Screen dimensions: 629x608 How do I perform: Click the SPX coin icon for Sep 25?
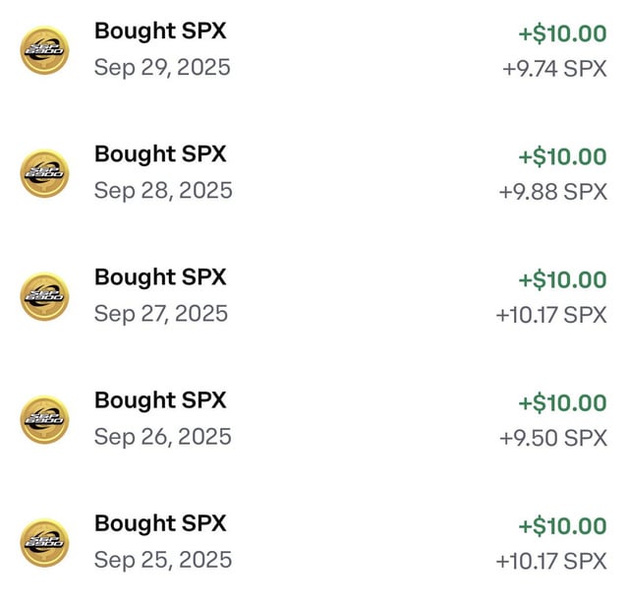(44, 542)
